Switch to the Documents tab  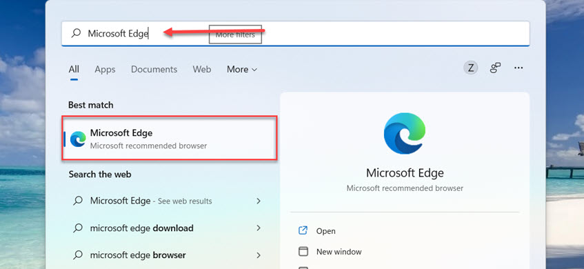coord(154,69)
